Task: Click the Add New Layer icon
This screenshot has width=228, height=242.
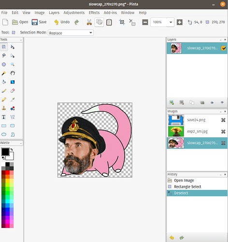Action: coord(171,103)
